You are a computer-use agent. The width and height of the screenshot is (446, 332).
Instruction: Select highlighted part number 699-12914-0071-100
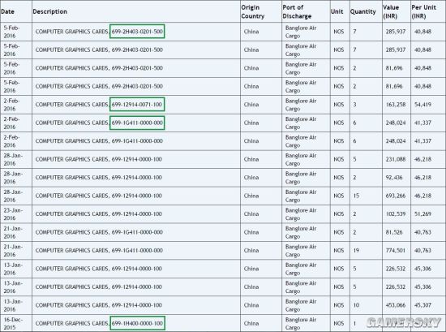[x=137, y=105]
